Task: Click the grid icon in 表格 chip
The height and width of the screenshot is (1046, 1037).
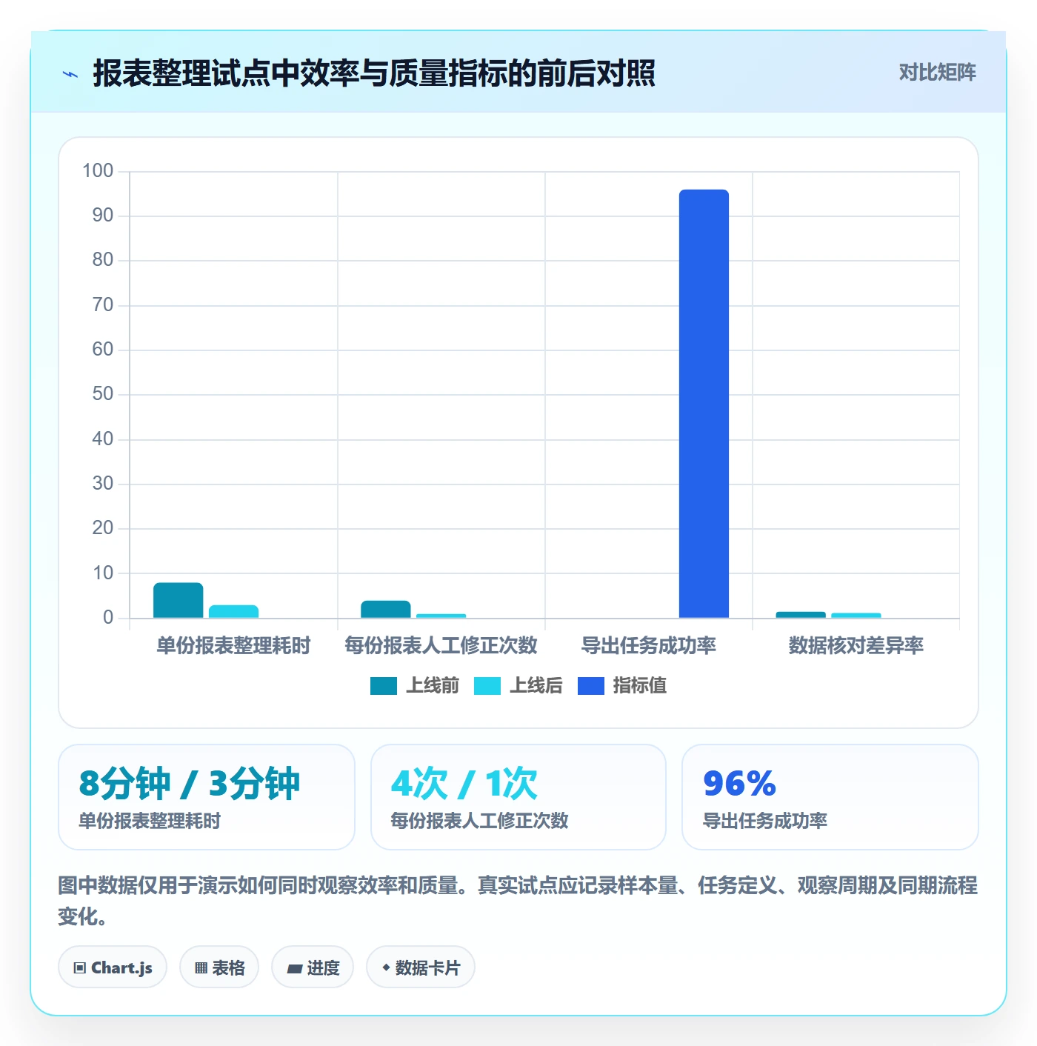Action: point(201,968)
